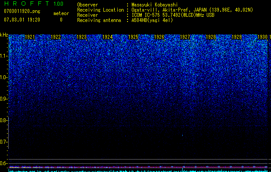Select the Ogata-vill. Akita-Pref. JAPAN location text
Viewport: 271px width, 172px height.
click(192, 10)
